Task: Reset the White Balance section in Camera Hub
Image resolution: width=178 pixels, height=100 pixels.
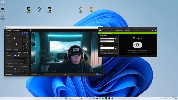Action: (28, 66)
